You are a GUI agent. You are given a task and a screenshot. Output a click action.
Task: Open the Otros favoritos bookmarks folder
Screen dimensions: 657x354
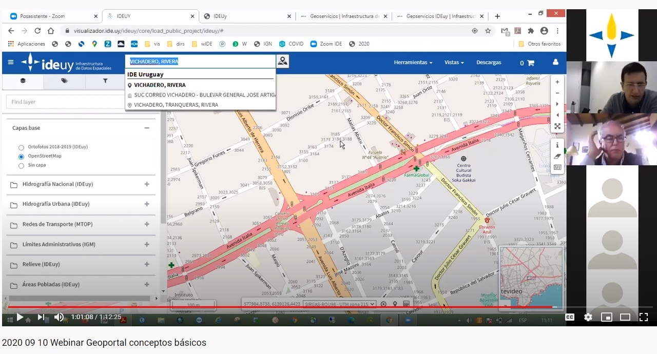539,44
